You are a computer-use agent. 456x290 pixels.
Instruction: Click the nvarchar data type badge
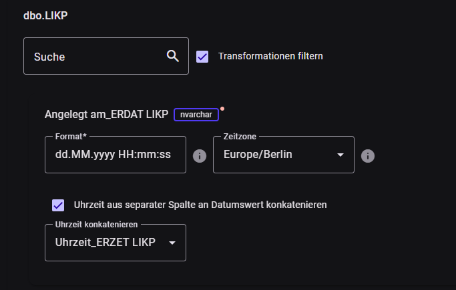(196, 114)
